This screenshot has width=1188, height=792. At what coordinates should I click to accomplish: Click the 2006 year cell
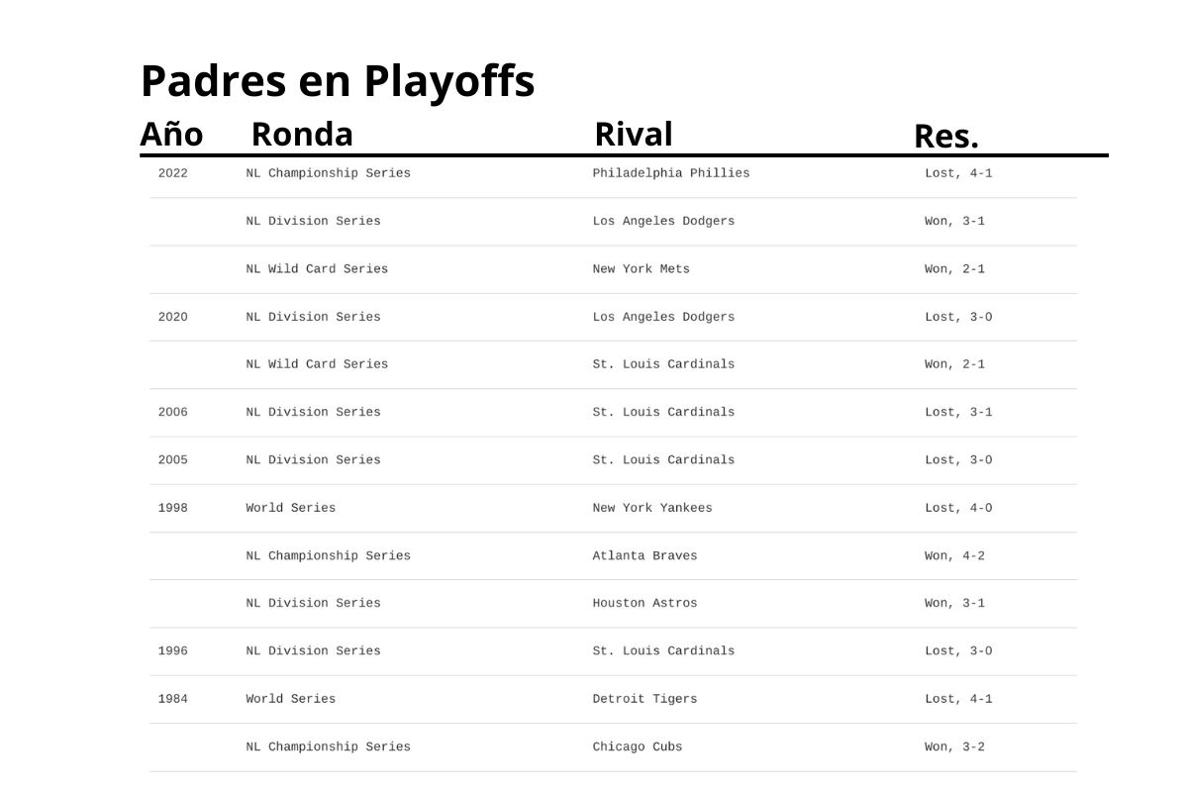172,412
